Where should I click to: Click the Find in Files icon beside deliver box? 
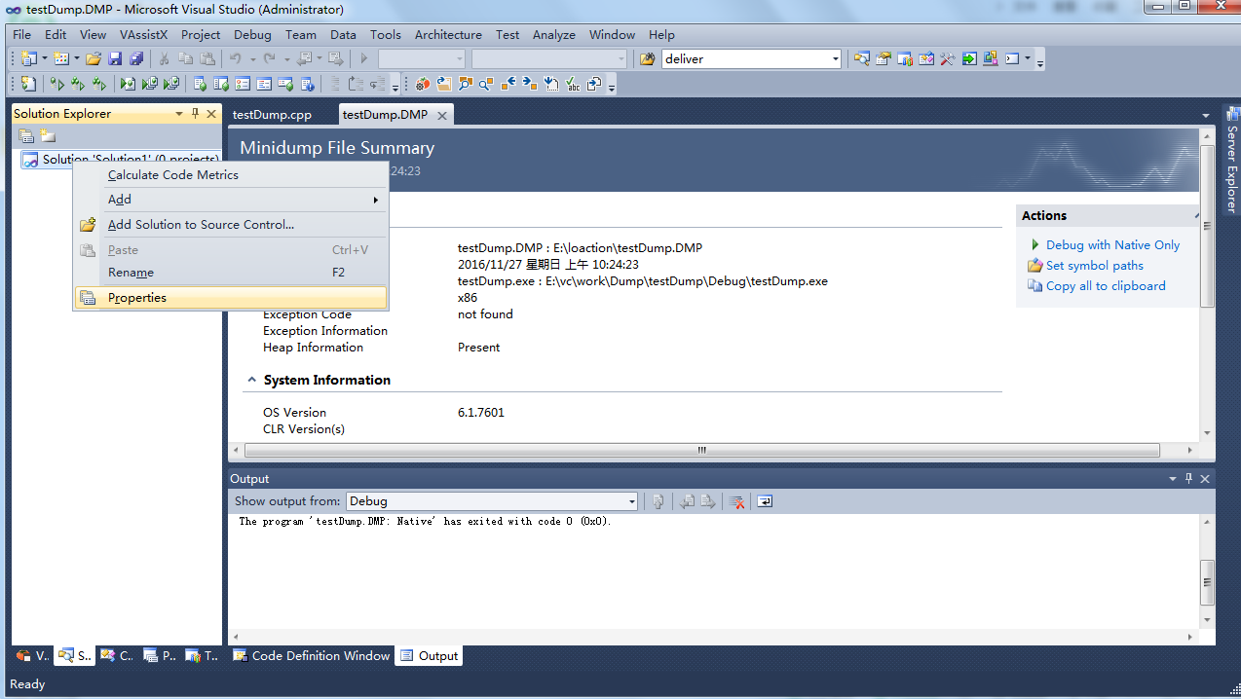coord(648,59)
